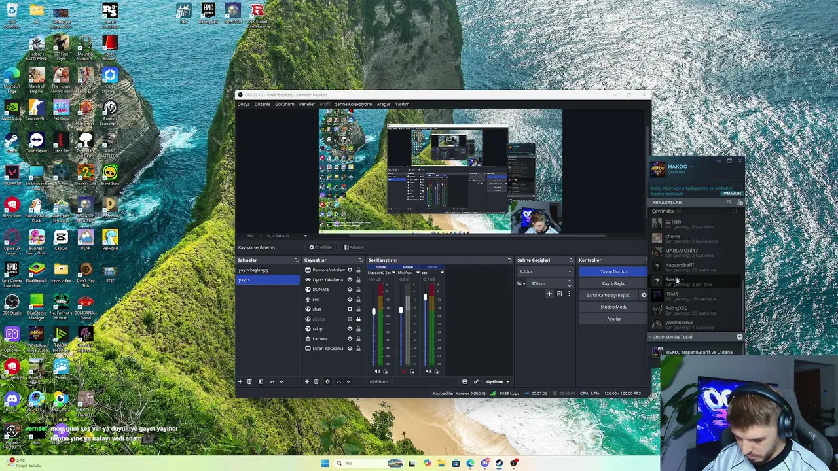Hide the Oyun Yakalama source
This screenshot has height=471, width=838.
coord(350,279)
